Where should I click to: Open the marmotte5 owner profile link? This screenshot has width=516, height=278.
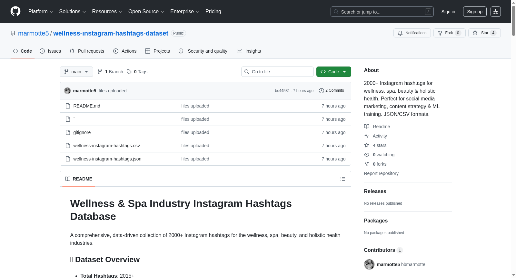pyautogui.click(x=34, y=33)
